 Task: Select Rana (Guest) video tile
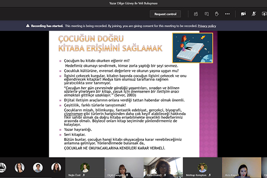click(x=163, y=168)
